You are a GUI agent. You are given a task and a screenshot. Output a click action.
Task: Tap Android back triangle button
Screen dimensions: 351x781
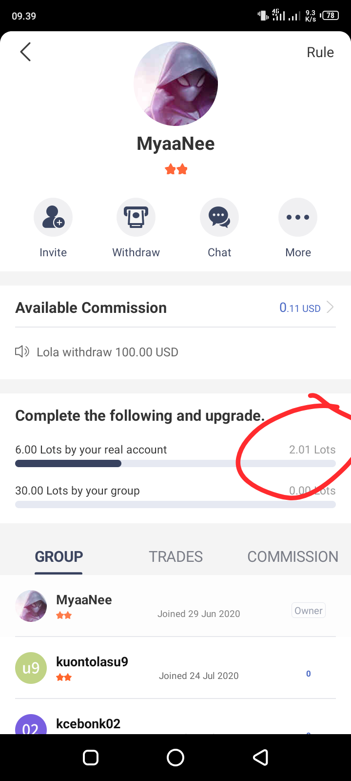click(260, 758)
